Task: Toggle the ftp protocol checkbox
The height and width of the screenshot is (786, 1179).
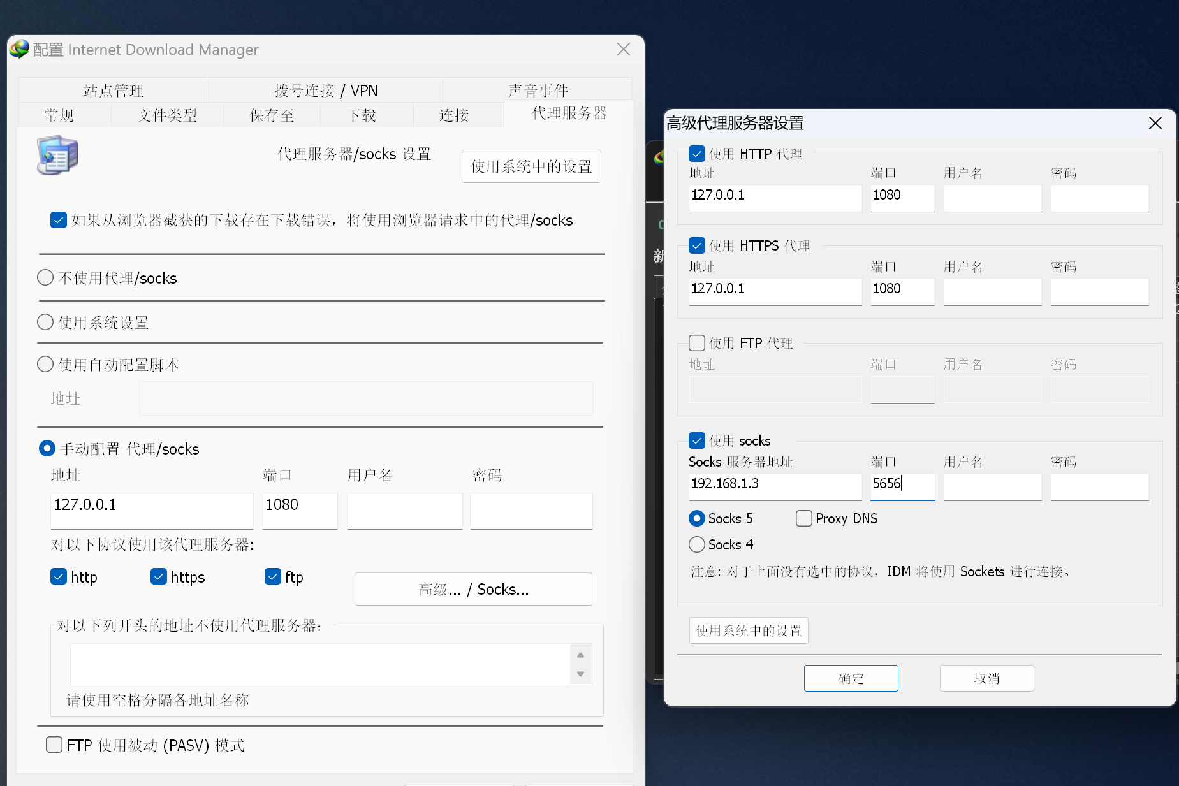Action: pyautogui.click(x=273, y=577)
